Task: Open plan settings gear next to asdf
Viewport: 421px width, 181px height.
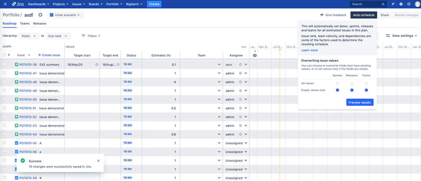Action: pos(40,15)
